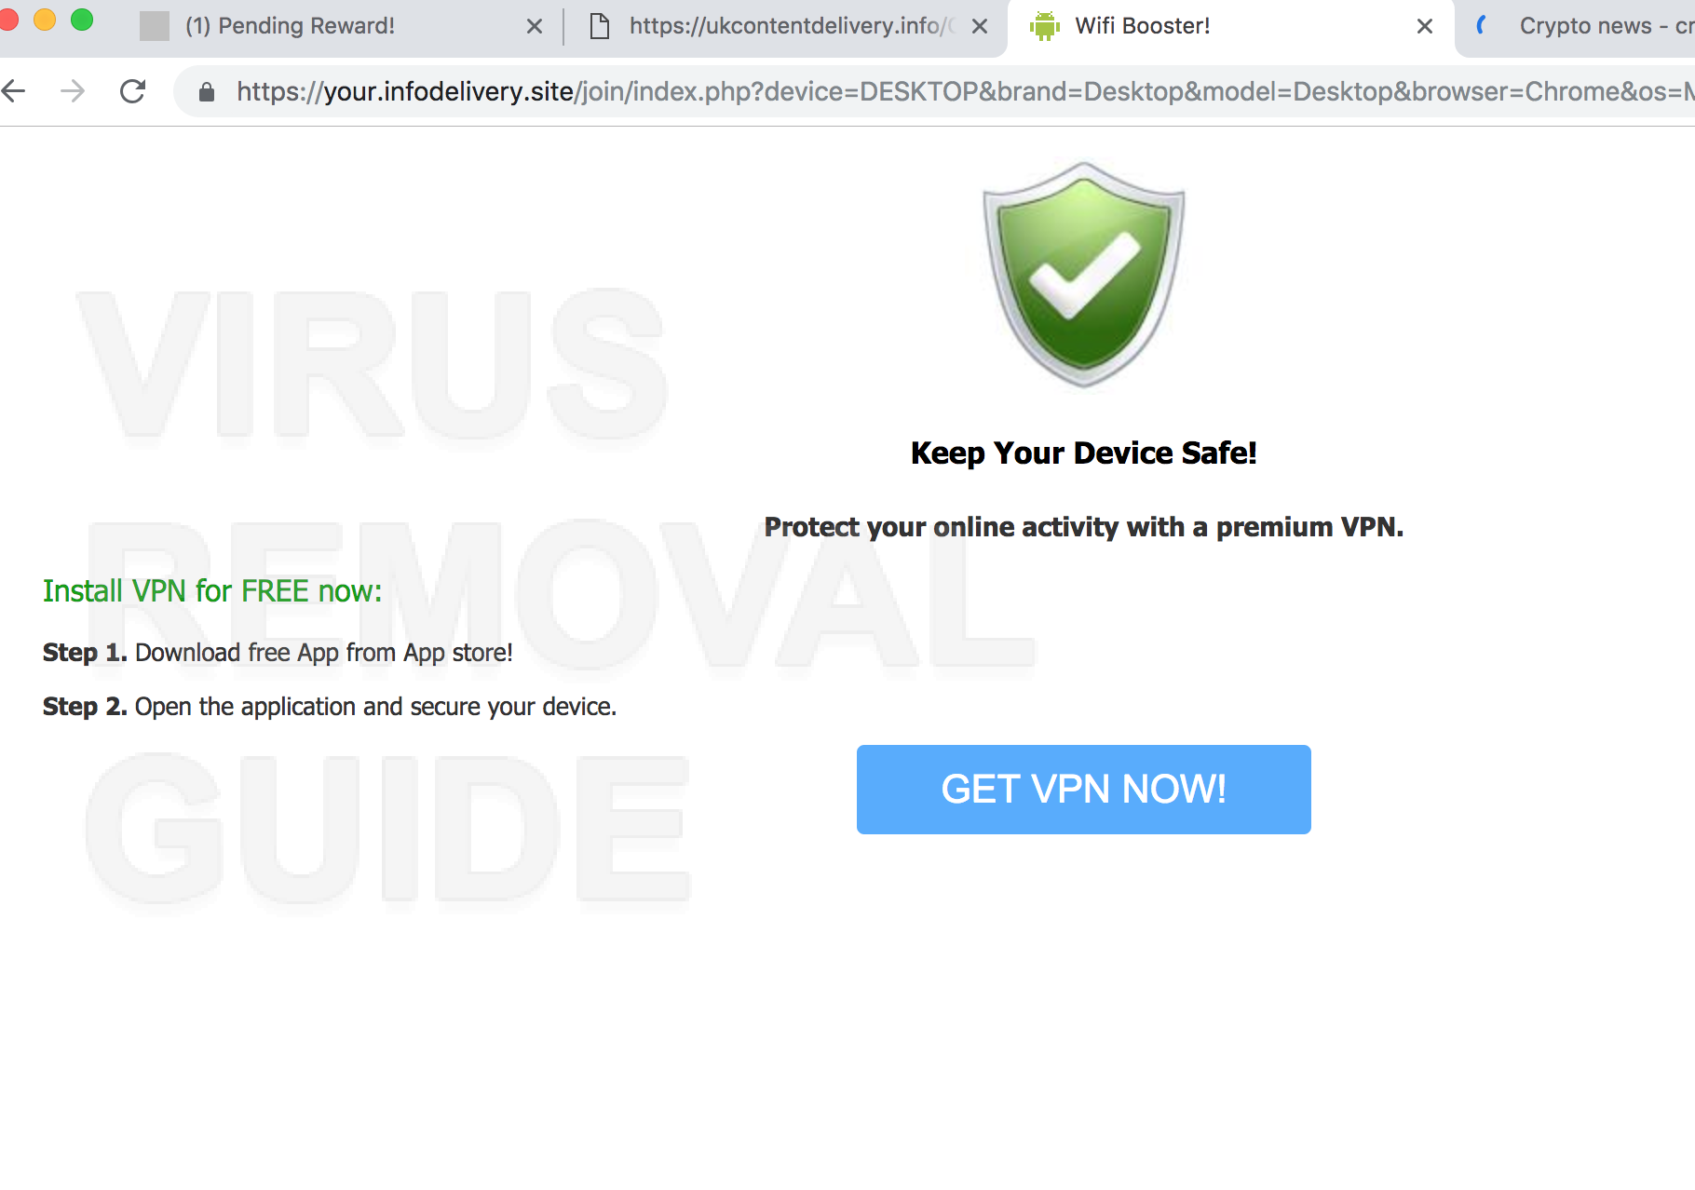Reload the current page

pos(133,91)
